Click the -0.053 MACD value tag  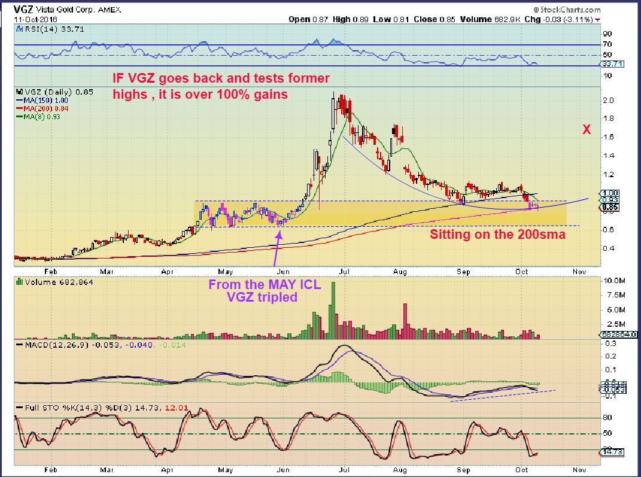click(613, 390)
